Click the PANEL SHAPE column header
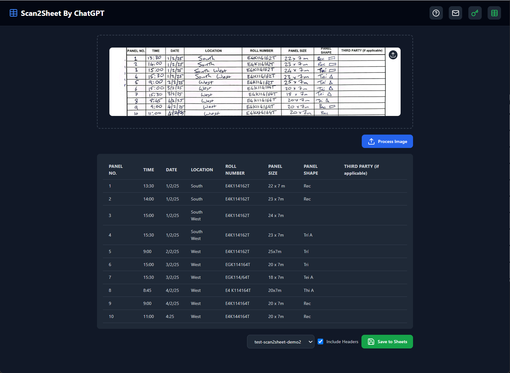Viewport: 510px width, 373px height. pyautogui.click(x=310, y=170)
